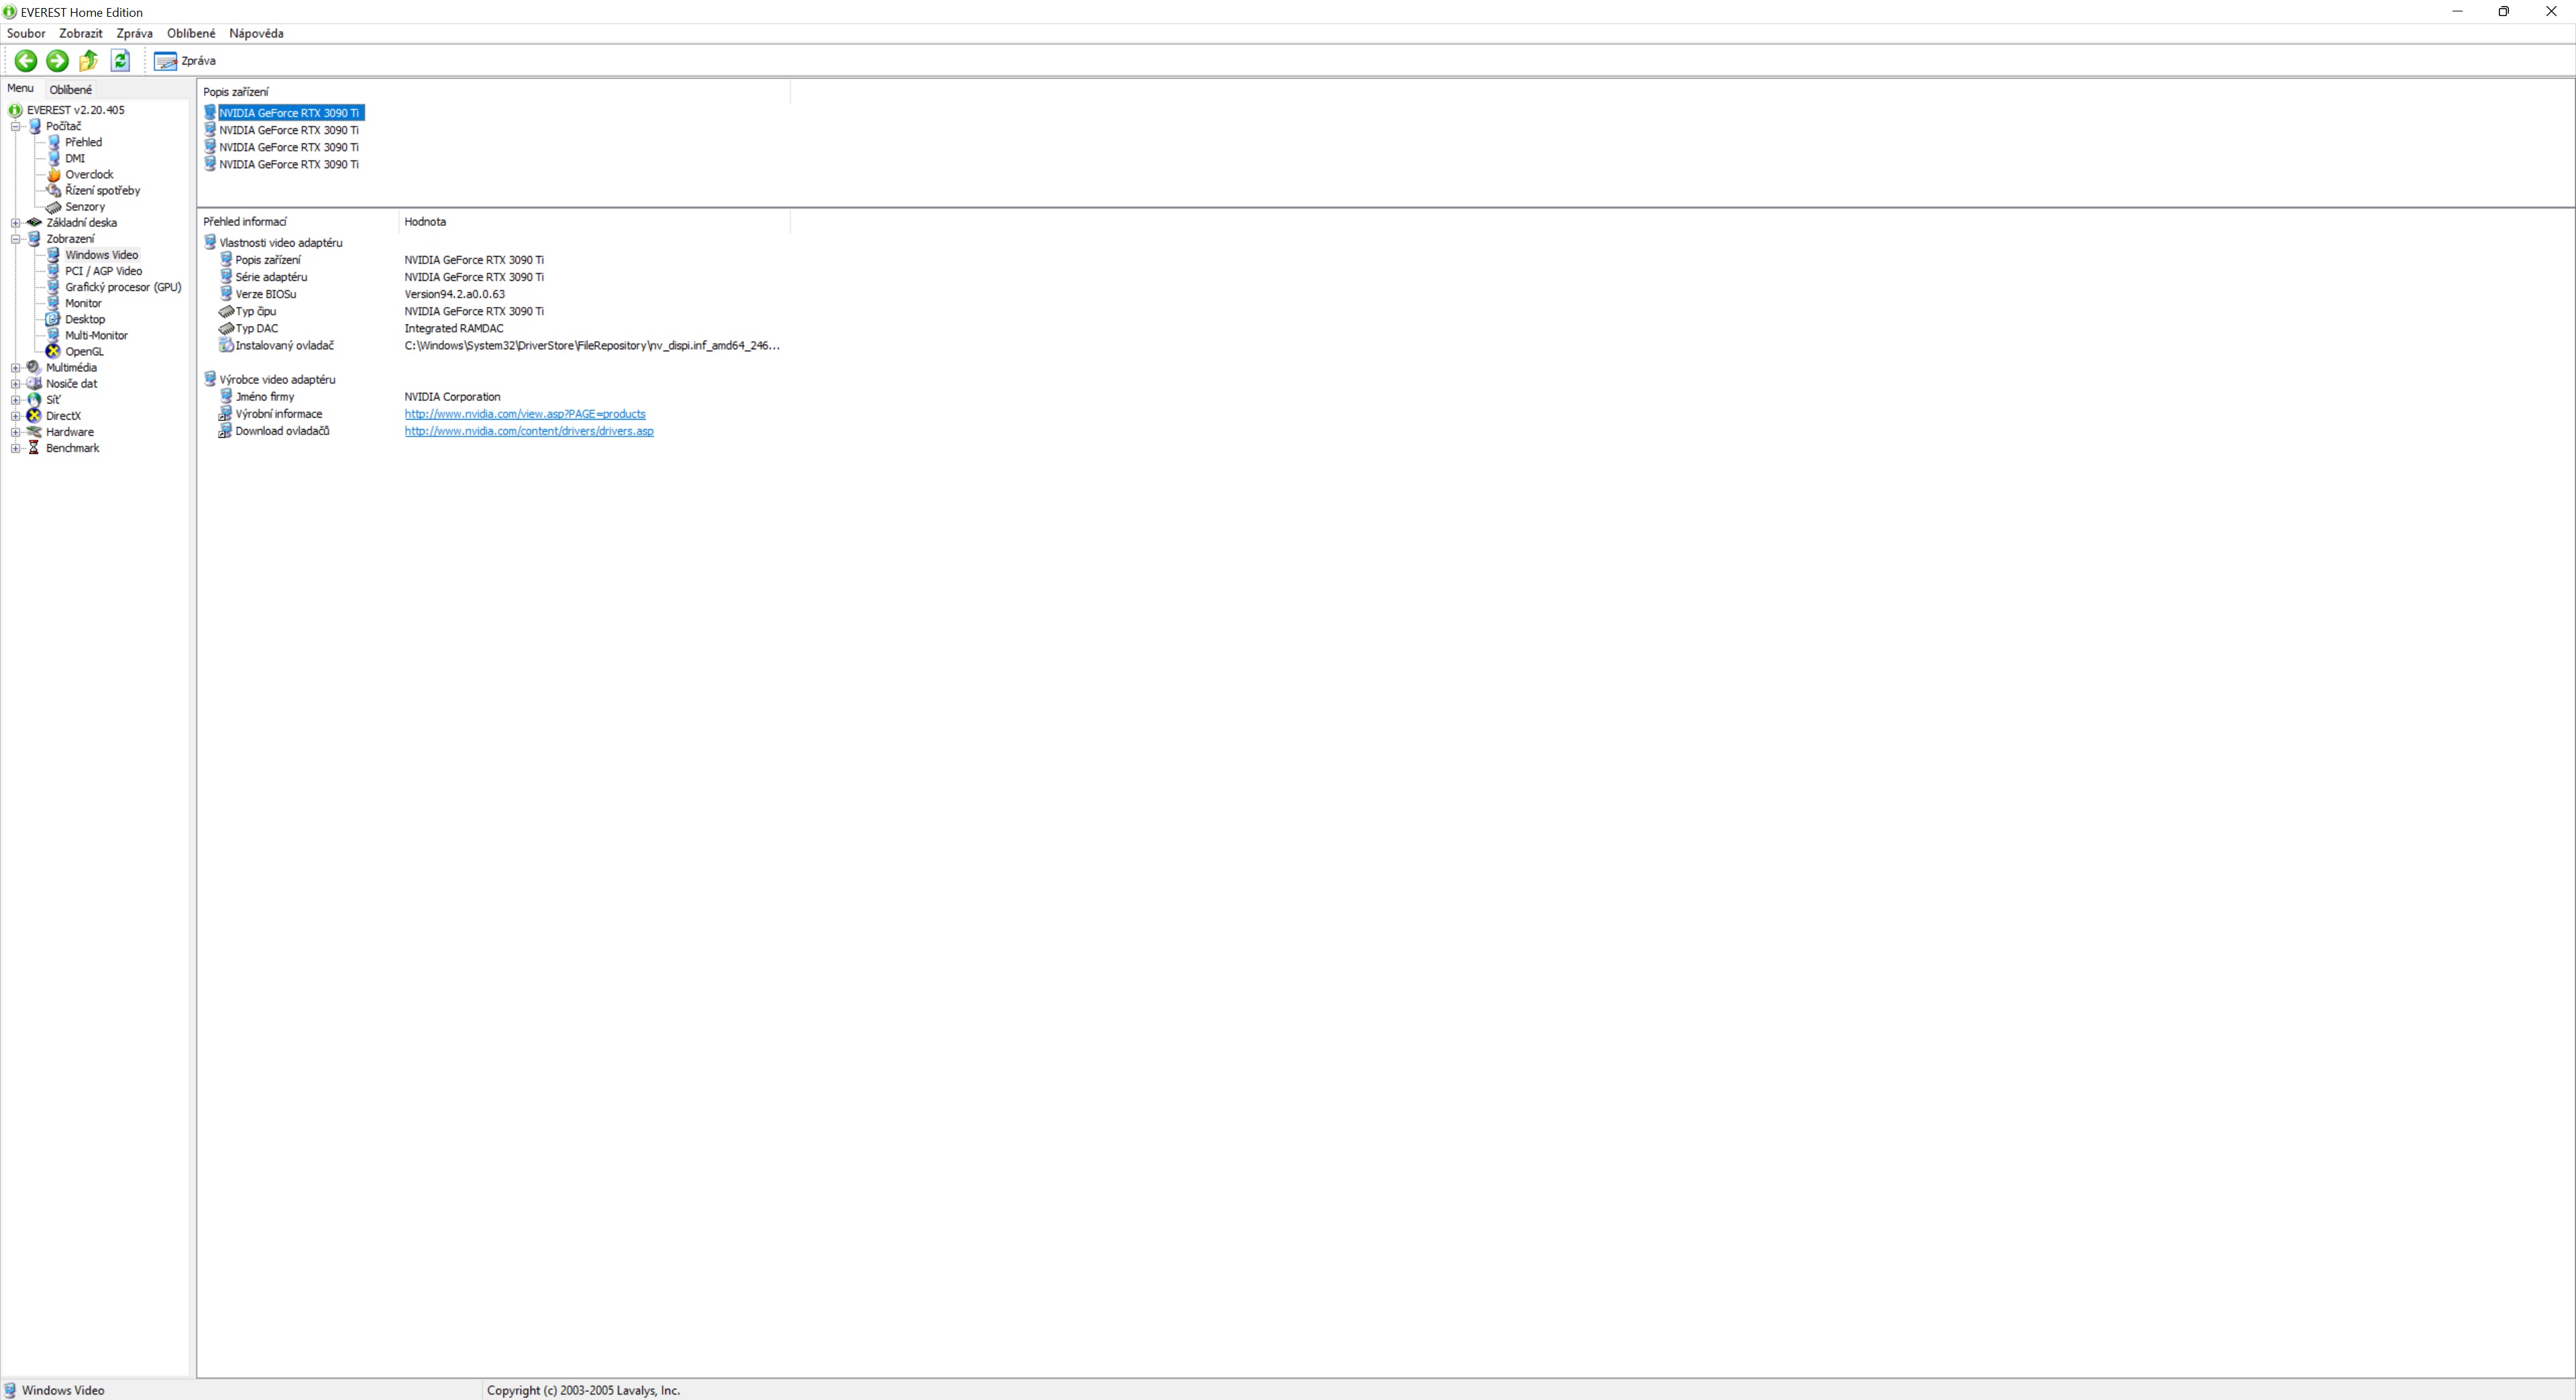Open the Soubor menu
Screen dimensions: 2576x1400
pos(26,34)
